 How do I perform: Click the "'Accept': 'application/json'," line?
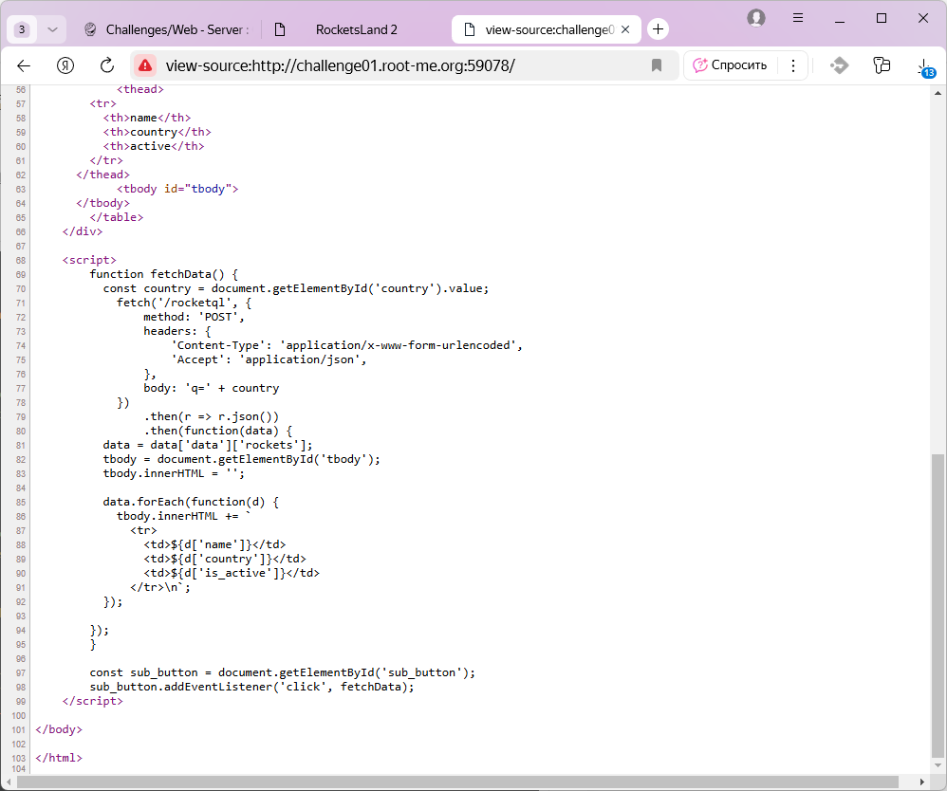[x=269, y=359]
